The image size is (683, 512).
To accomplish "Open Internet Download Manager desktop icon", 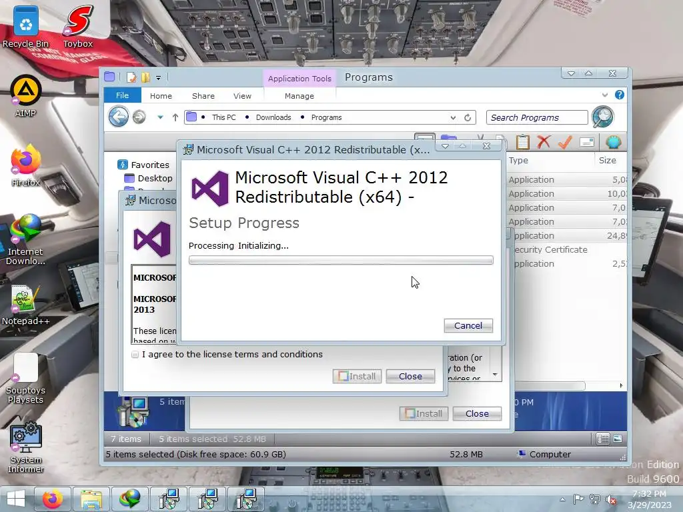I will (26, 239).
